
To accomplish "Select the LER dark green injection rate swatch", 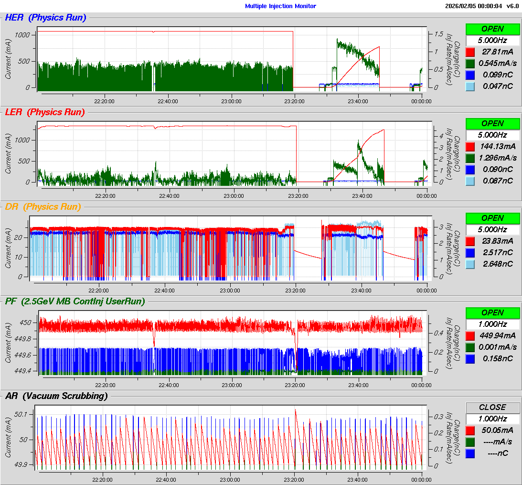I will pyautogui.click(x=470, y=158).
